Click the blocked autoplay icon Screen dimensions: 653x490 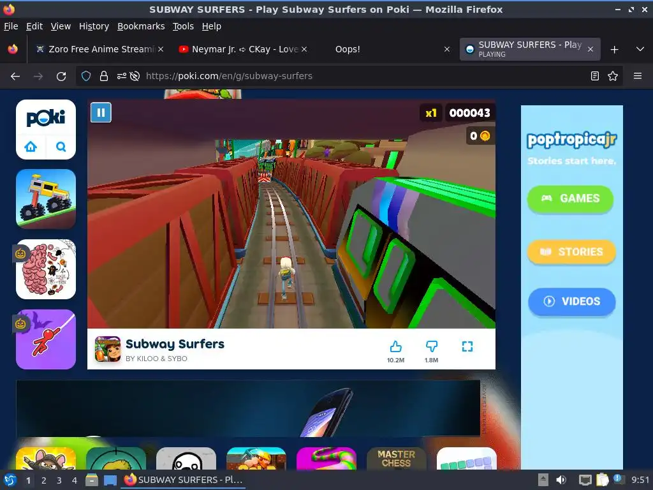[x=135, y=76]
